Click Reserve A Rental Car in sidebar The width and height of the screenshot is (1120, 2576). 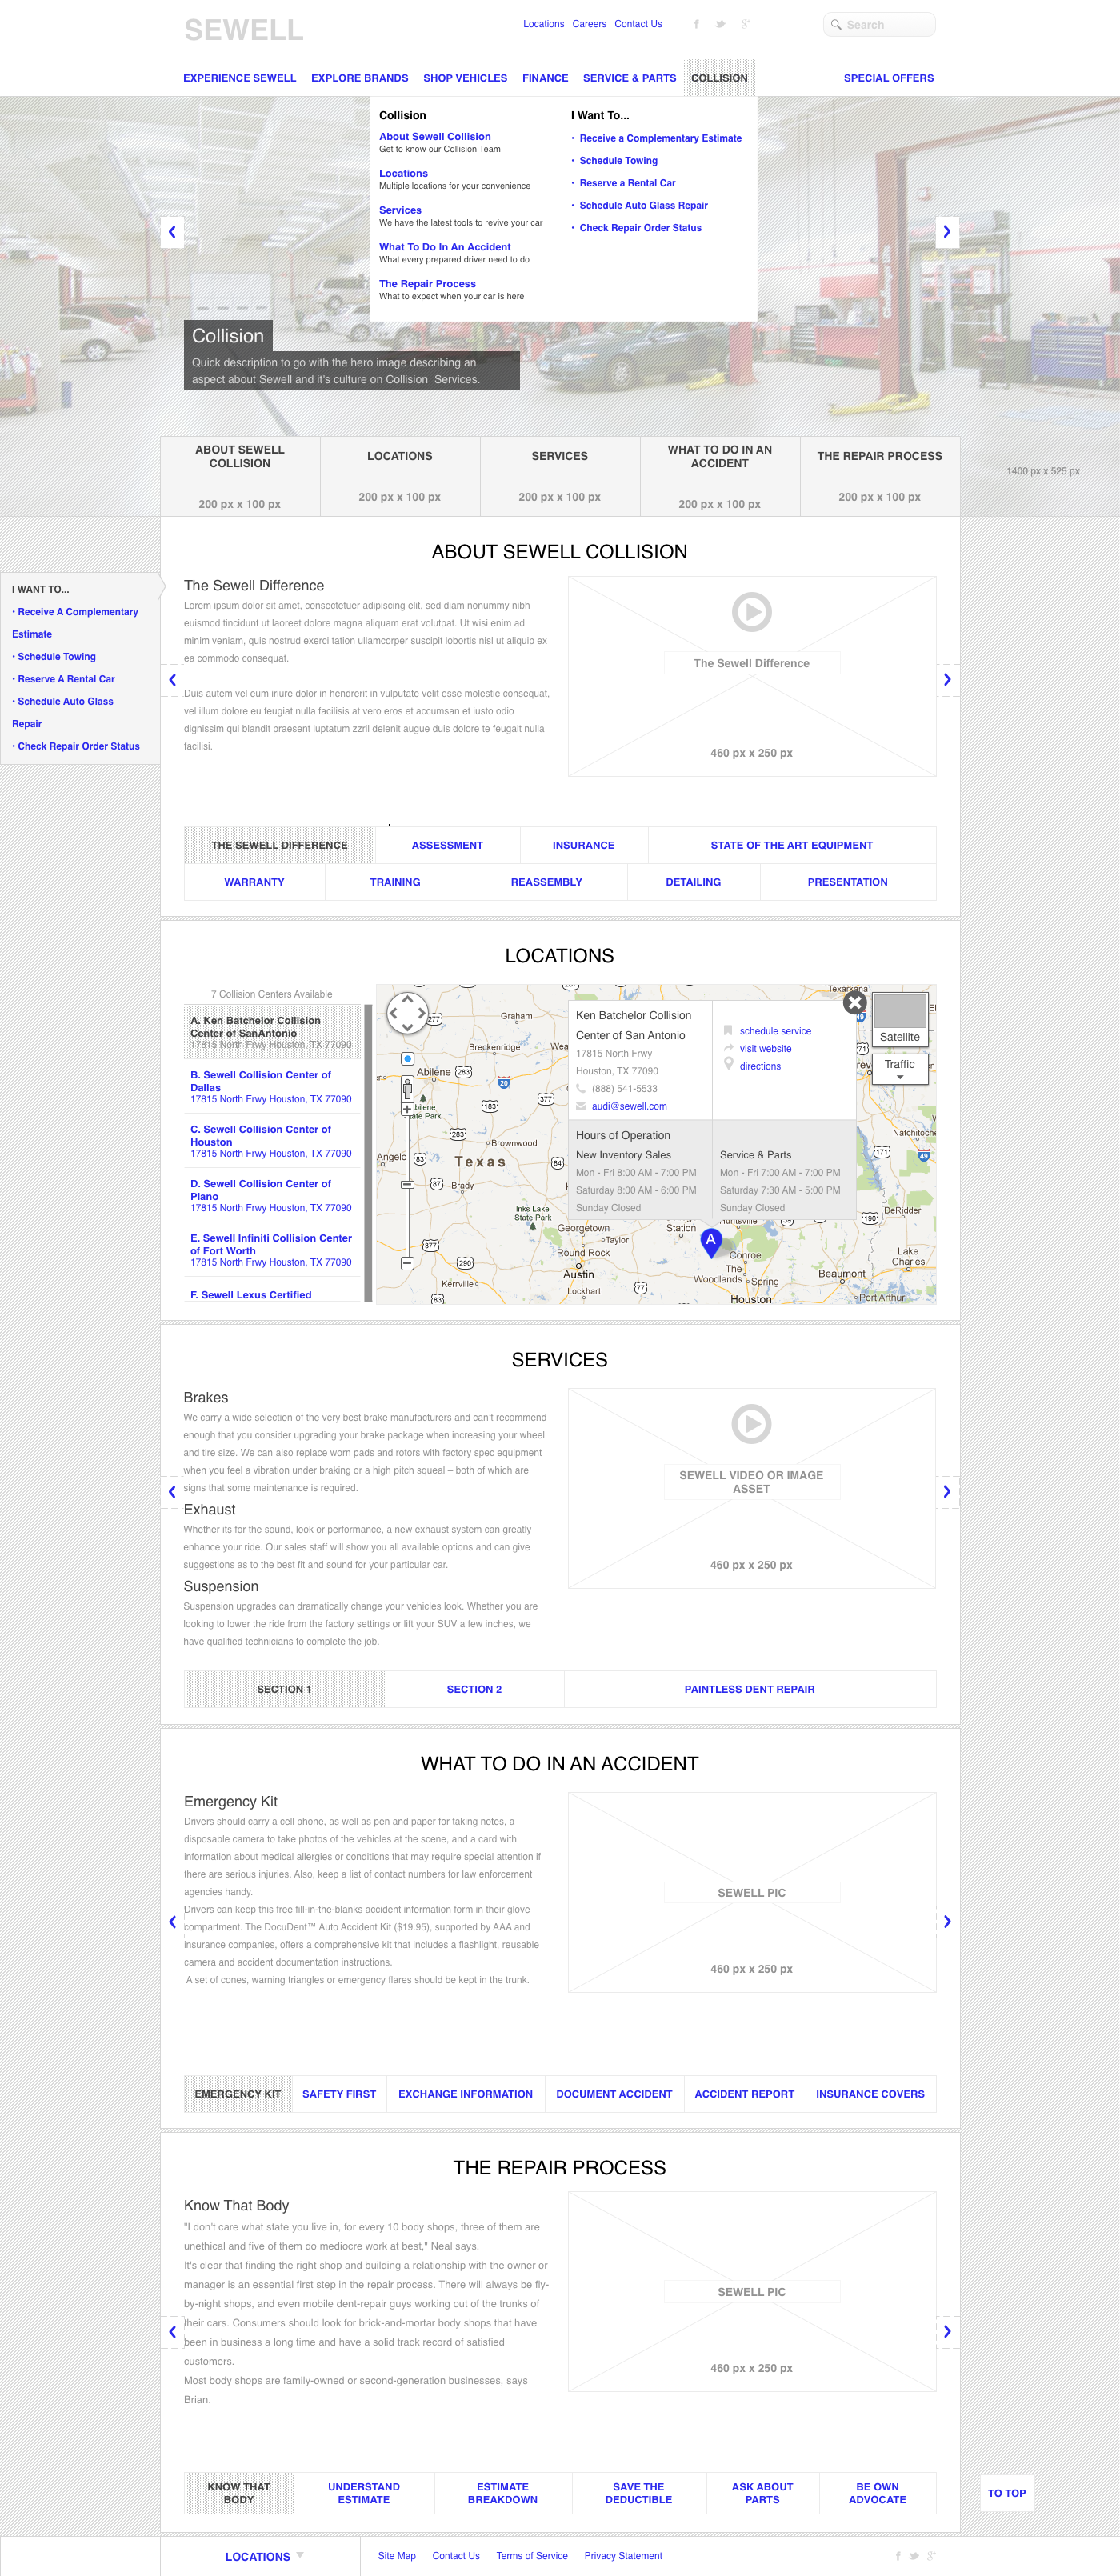pyautogui.click(x=66, y=680)
